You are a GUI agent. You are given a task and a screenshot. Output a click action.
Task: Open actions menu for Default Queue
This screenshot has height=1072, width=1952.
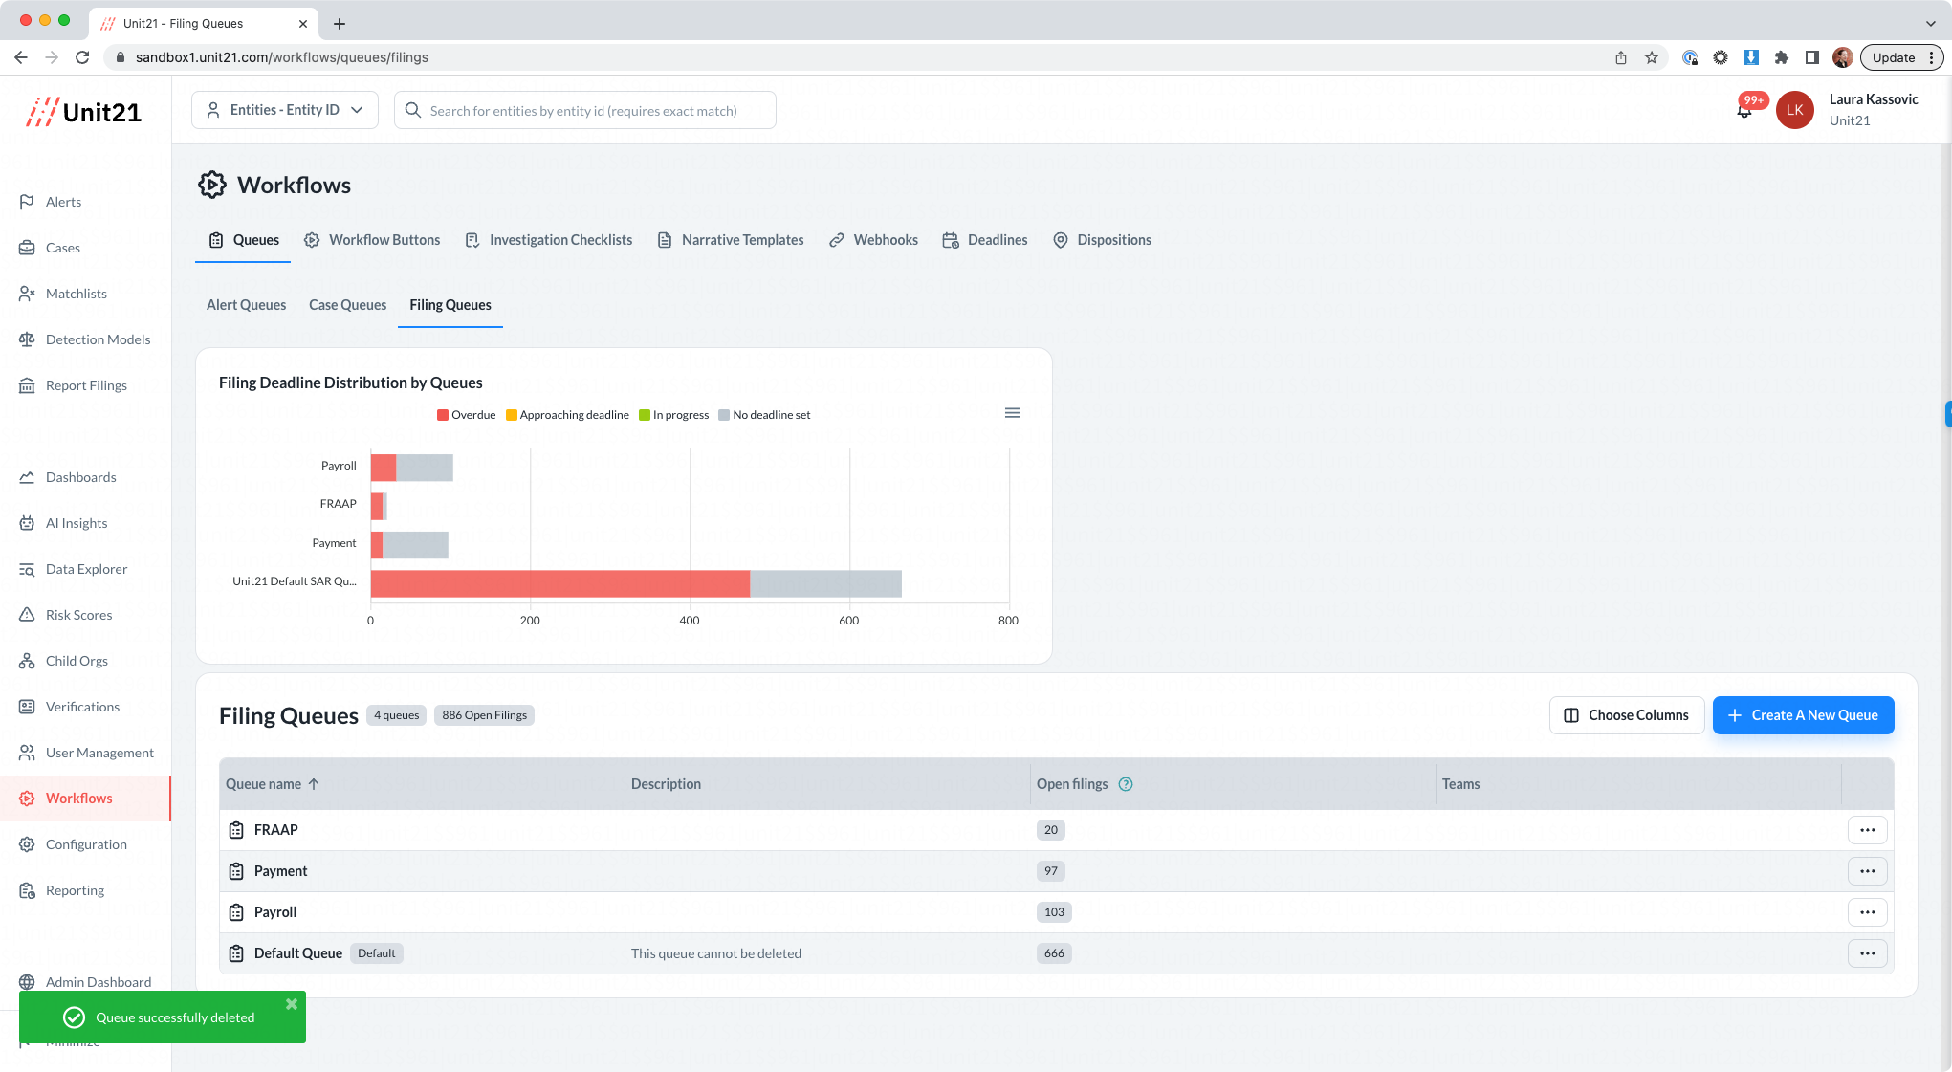(1867, 953)
